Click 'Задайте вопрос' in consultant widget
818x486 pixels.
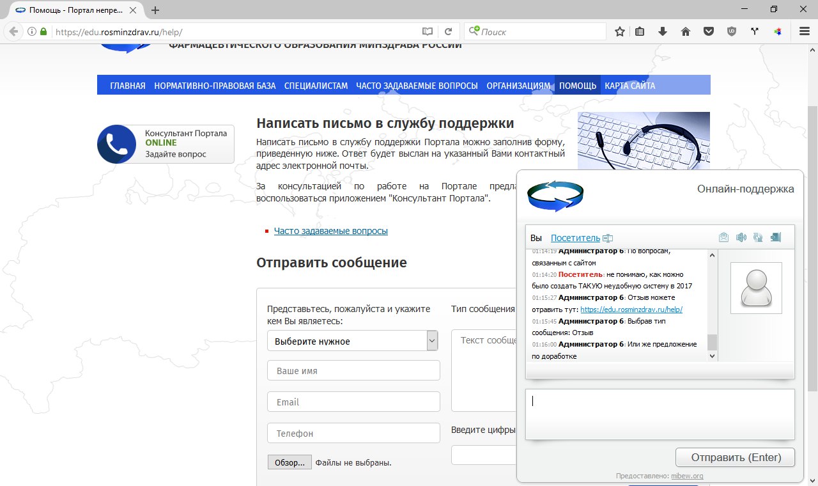176,154
